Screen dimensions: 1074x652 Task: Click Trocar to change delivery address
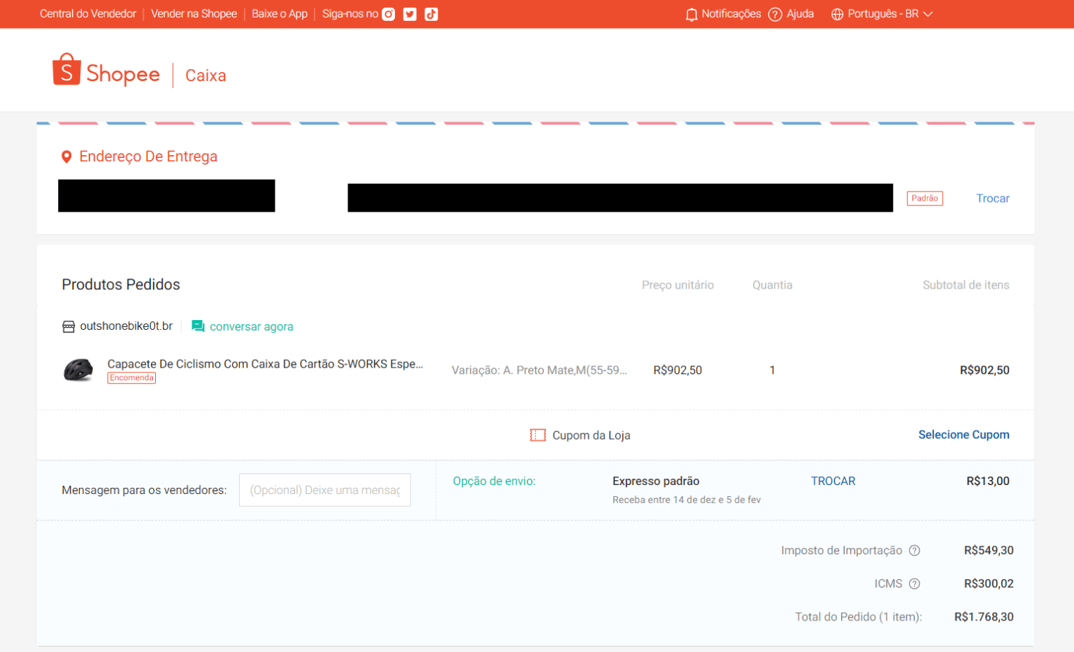[x=992, y=198]
